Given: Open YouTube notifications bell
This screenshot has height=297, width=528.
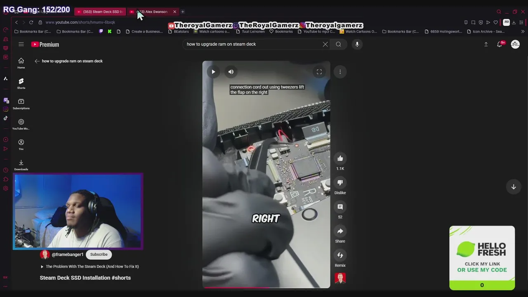Looking at the screenshot, I should pos(500,44).
